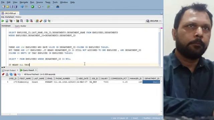
Task: Click the SQL link in Query Result toolbar
Action: click(x=19, y=74)
